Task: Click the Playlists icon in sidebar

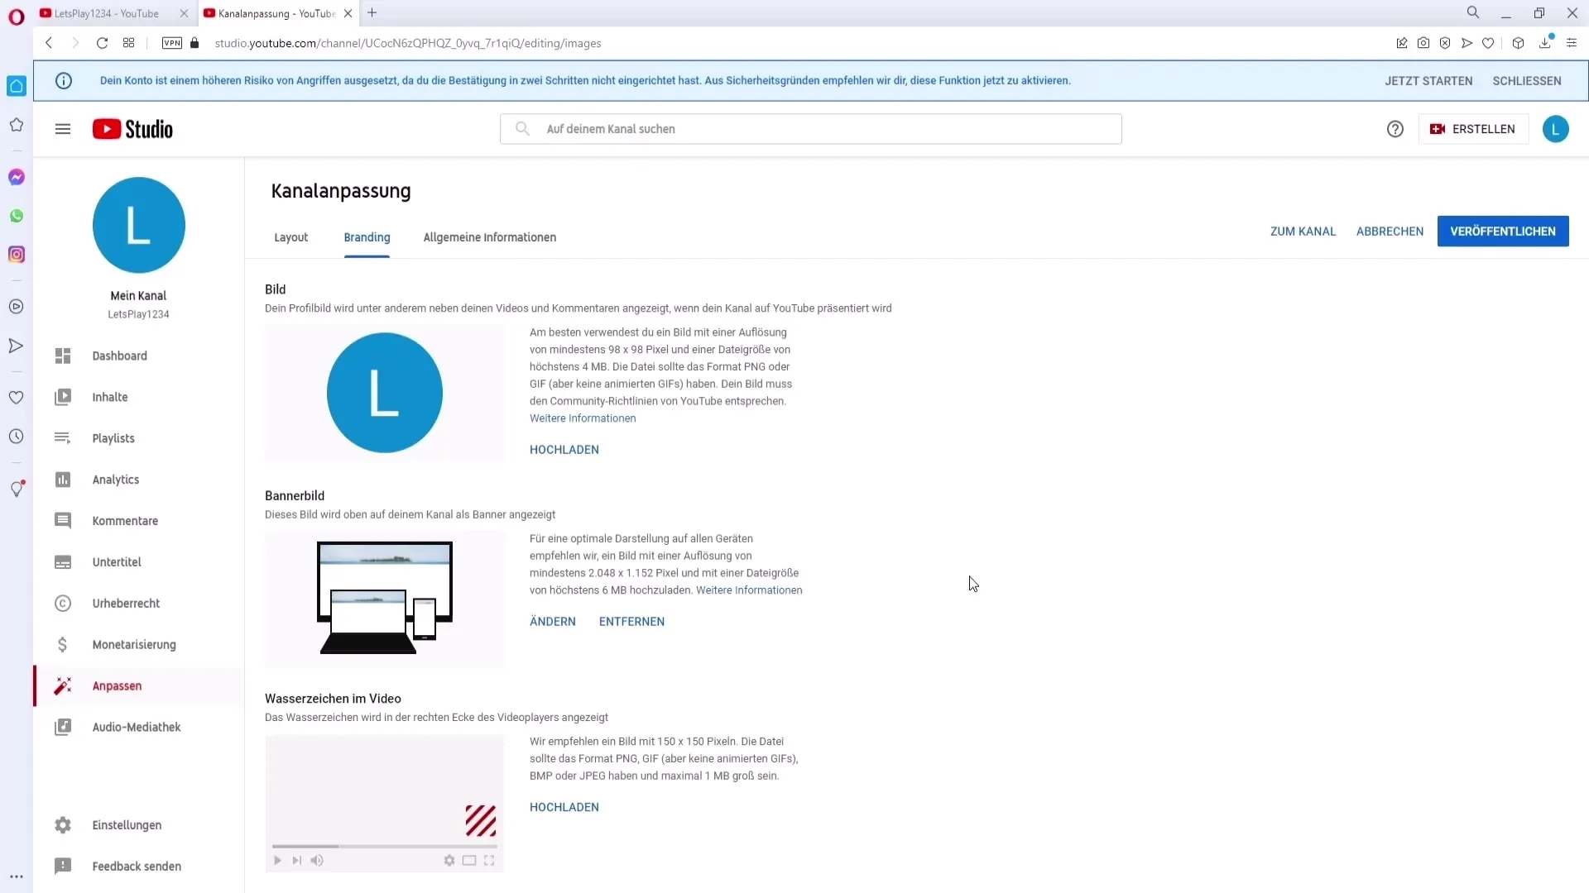Action: pos(62,437)
